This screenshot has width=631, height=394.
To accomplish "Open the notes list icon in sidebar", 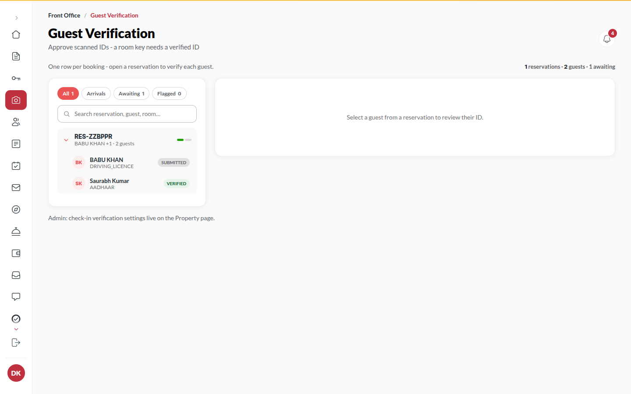I will tap(16, 144).
